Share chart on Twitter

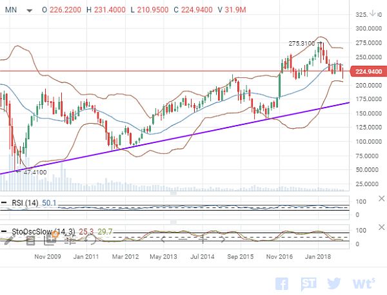[x=334, y=283]
